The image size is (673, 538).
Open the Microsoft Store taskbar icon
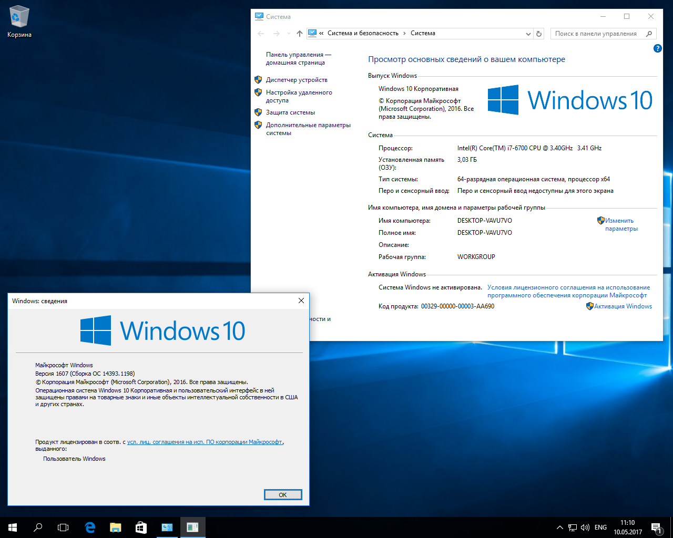[x=141, y=527]
